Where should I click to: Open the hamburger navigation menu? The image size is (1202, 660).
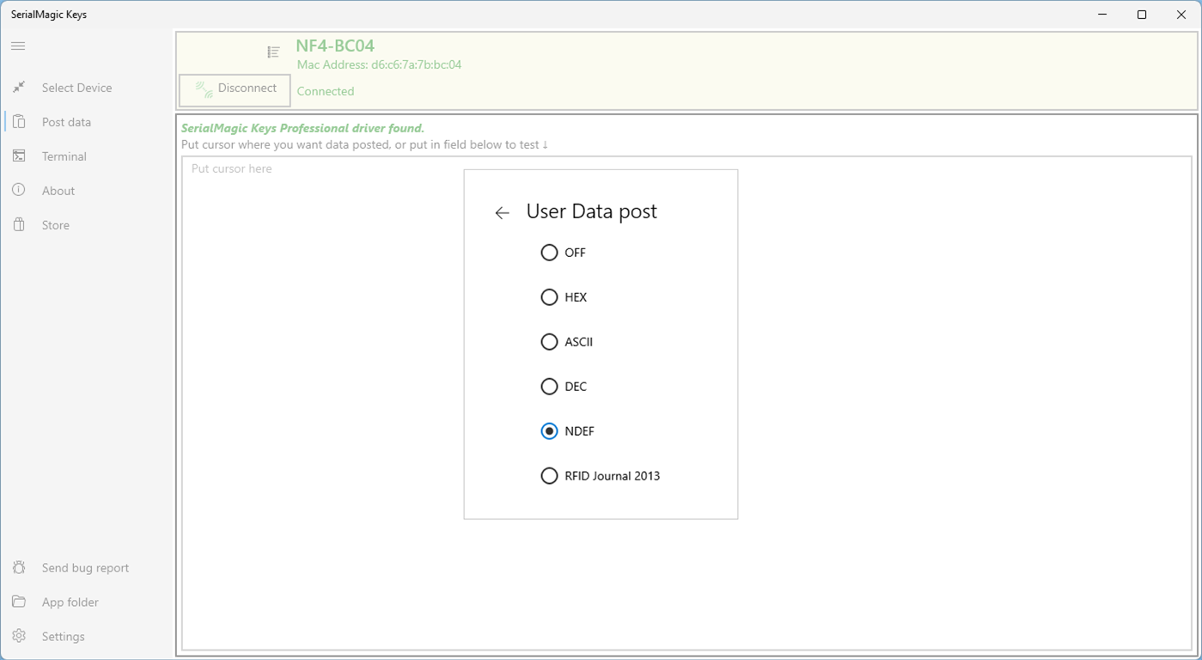pyautogui.click(x=18, y=46)
